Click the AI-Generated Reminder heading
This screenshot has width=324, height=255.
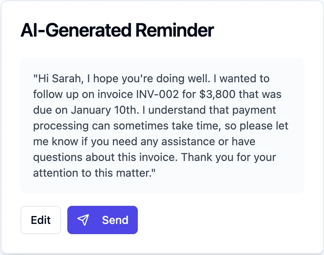point(117,30)
